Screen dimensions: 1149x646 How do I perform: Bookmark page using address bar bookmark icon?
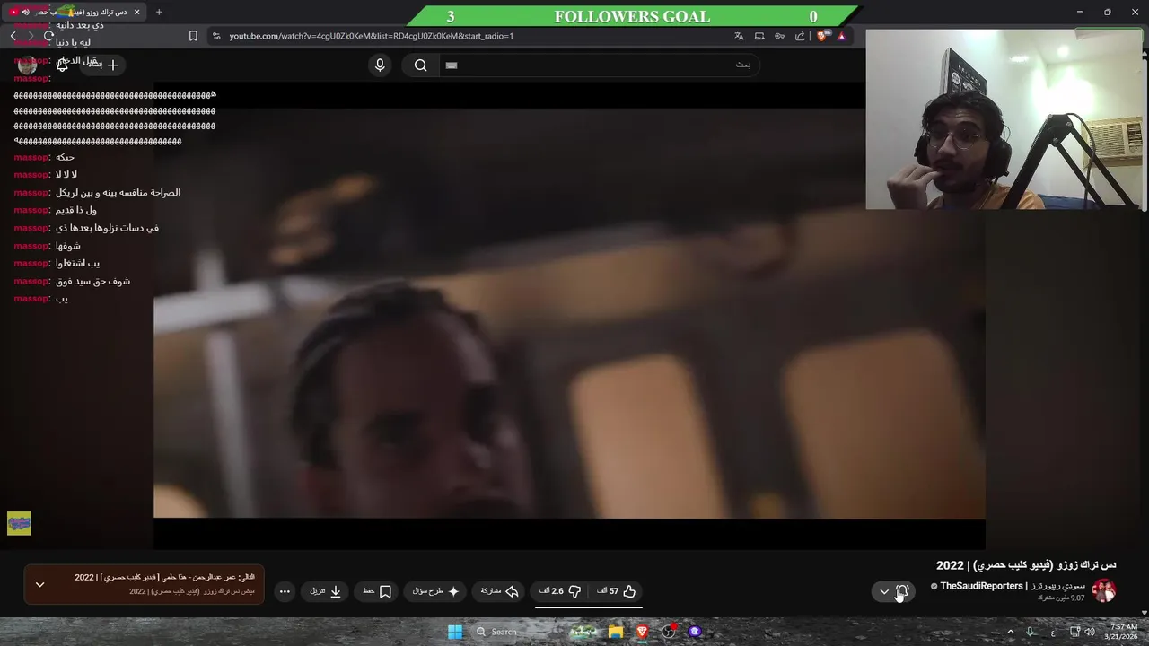[193, 36]
